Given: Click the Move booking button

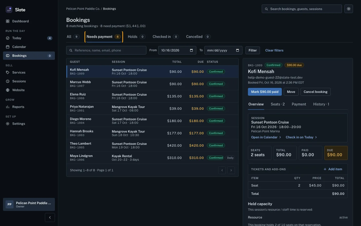Looking at the screenshot, I should click(291, 92).
